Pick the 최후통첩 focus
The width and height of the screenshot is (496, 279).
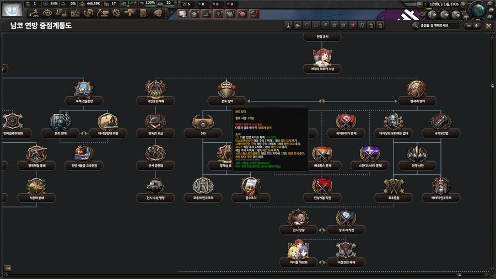(x=394, y=187)
